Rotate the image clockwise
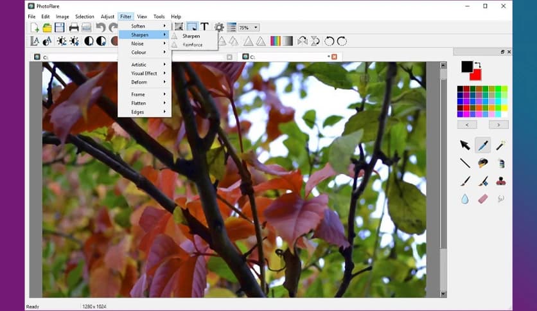The image size is (537, 311). (342, 41)
